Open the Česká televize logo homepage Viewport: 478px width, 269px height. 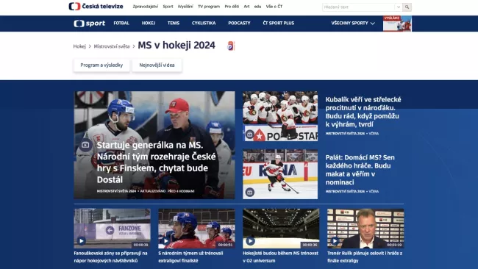[x=96, y=7]
